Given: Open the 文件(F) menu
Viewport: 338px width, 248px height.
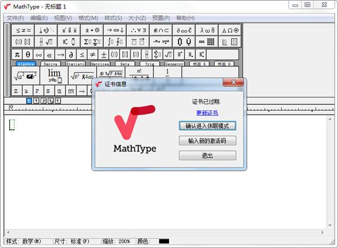Looking at the screenshot, I should pos(15,18).
